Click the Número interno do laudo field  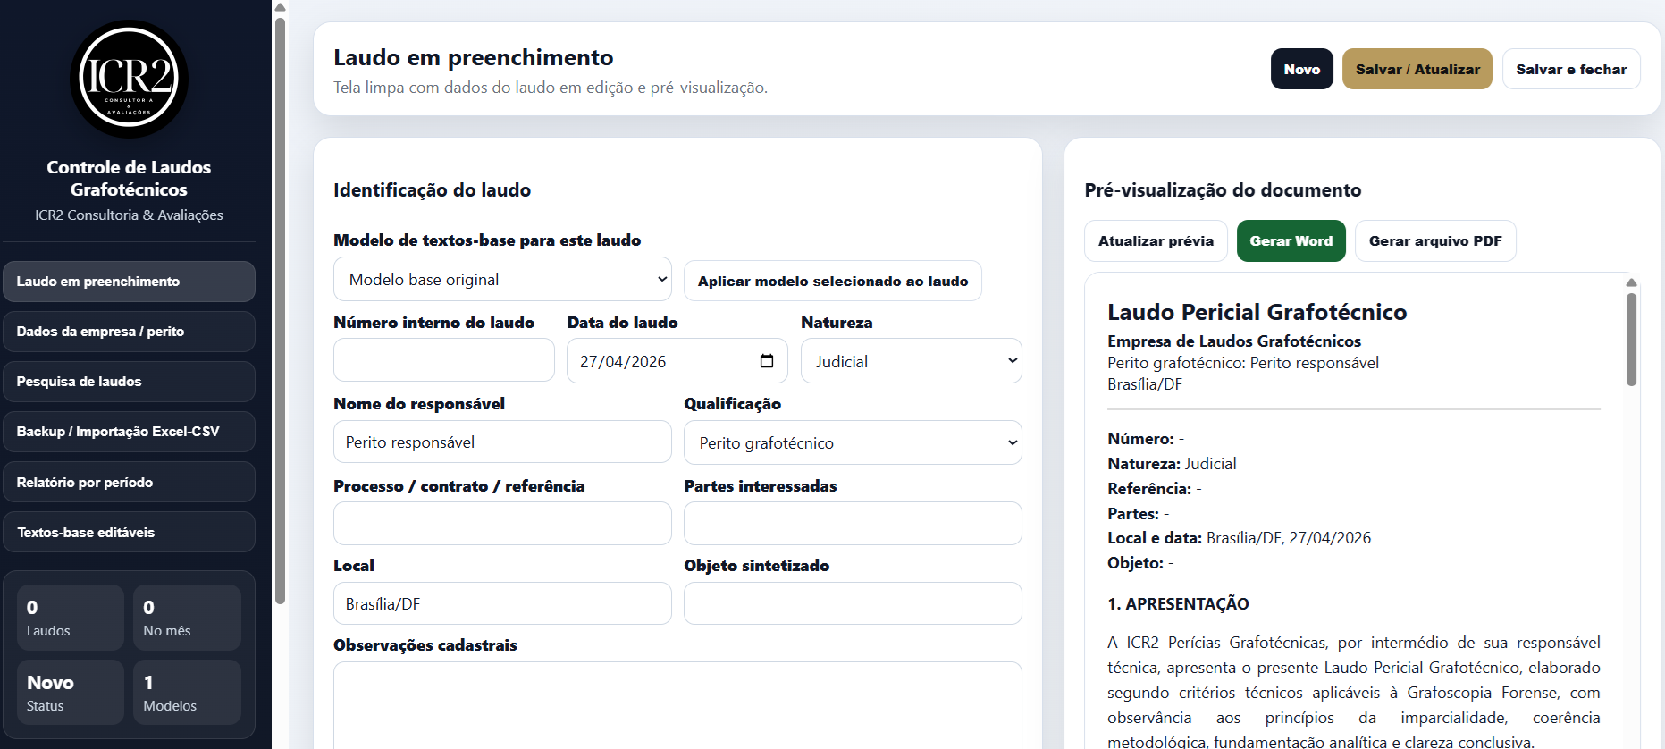443,361
